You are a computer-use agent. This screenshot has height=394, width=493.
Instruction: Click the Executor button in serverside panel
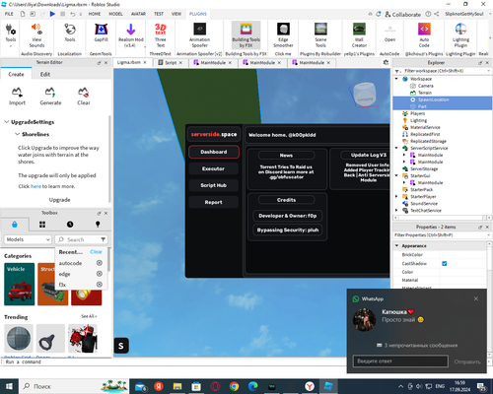[213, 168]
